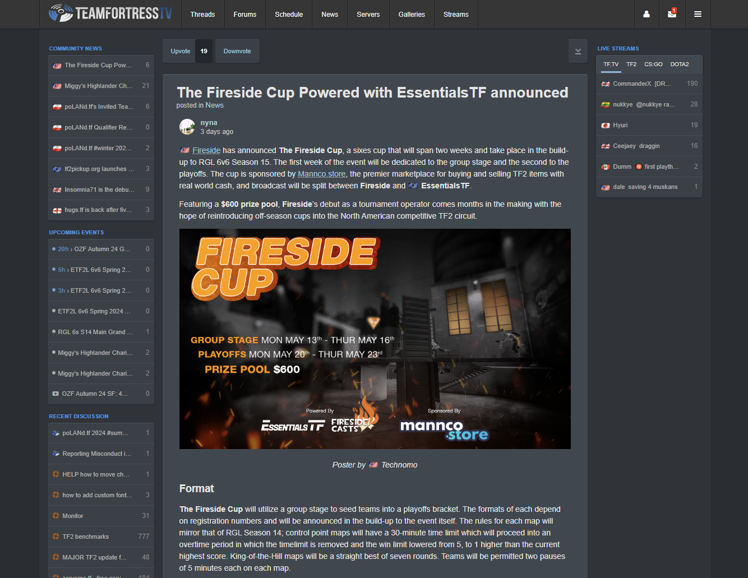Open 'poLANd.tf #winter 202...' news item
The height and width of the screenshot is (578, 748).
pyautogui.click(x=101, y=148)
